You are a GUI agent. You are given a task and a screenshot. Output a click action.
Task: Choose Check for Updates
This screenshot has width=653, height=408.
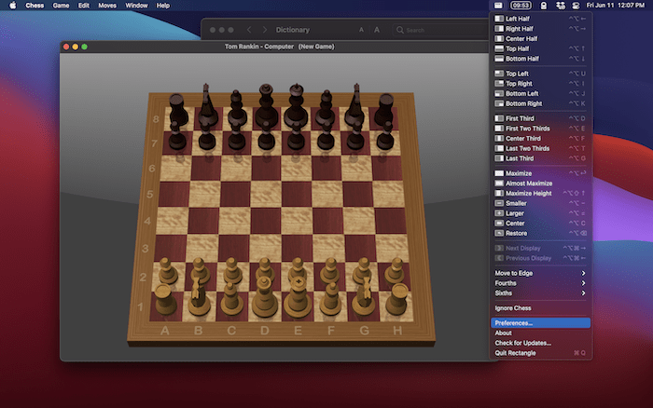coord(523,343)
